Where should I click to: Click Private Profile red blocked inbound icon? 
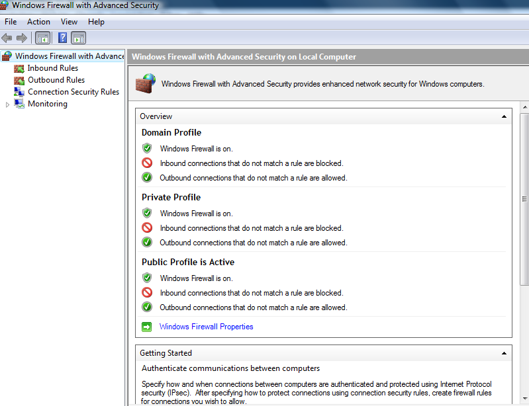coord(147,227)
